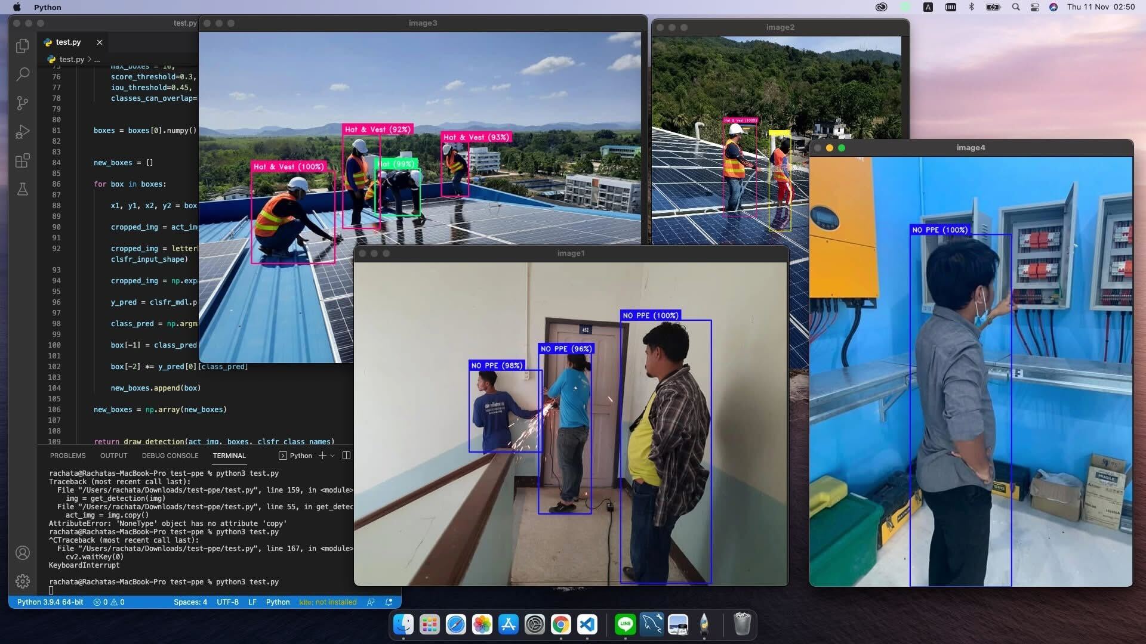Viewport: 1146px width, 644px height.
Task: Switch to the PROBLEMS tab
Action: pos(67,456)
